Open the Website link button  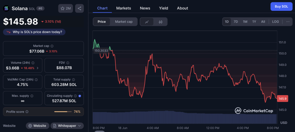(37, 126)
